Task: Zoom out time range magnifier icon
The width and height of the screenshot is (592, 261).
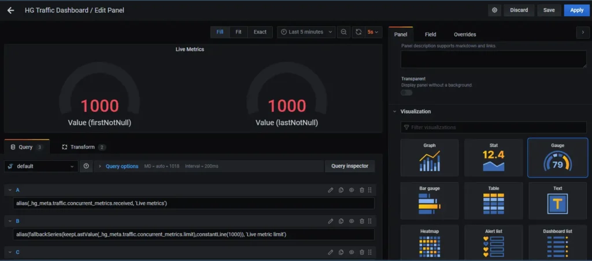Action: (x=343, y=32)
